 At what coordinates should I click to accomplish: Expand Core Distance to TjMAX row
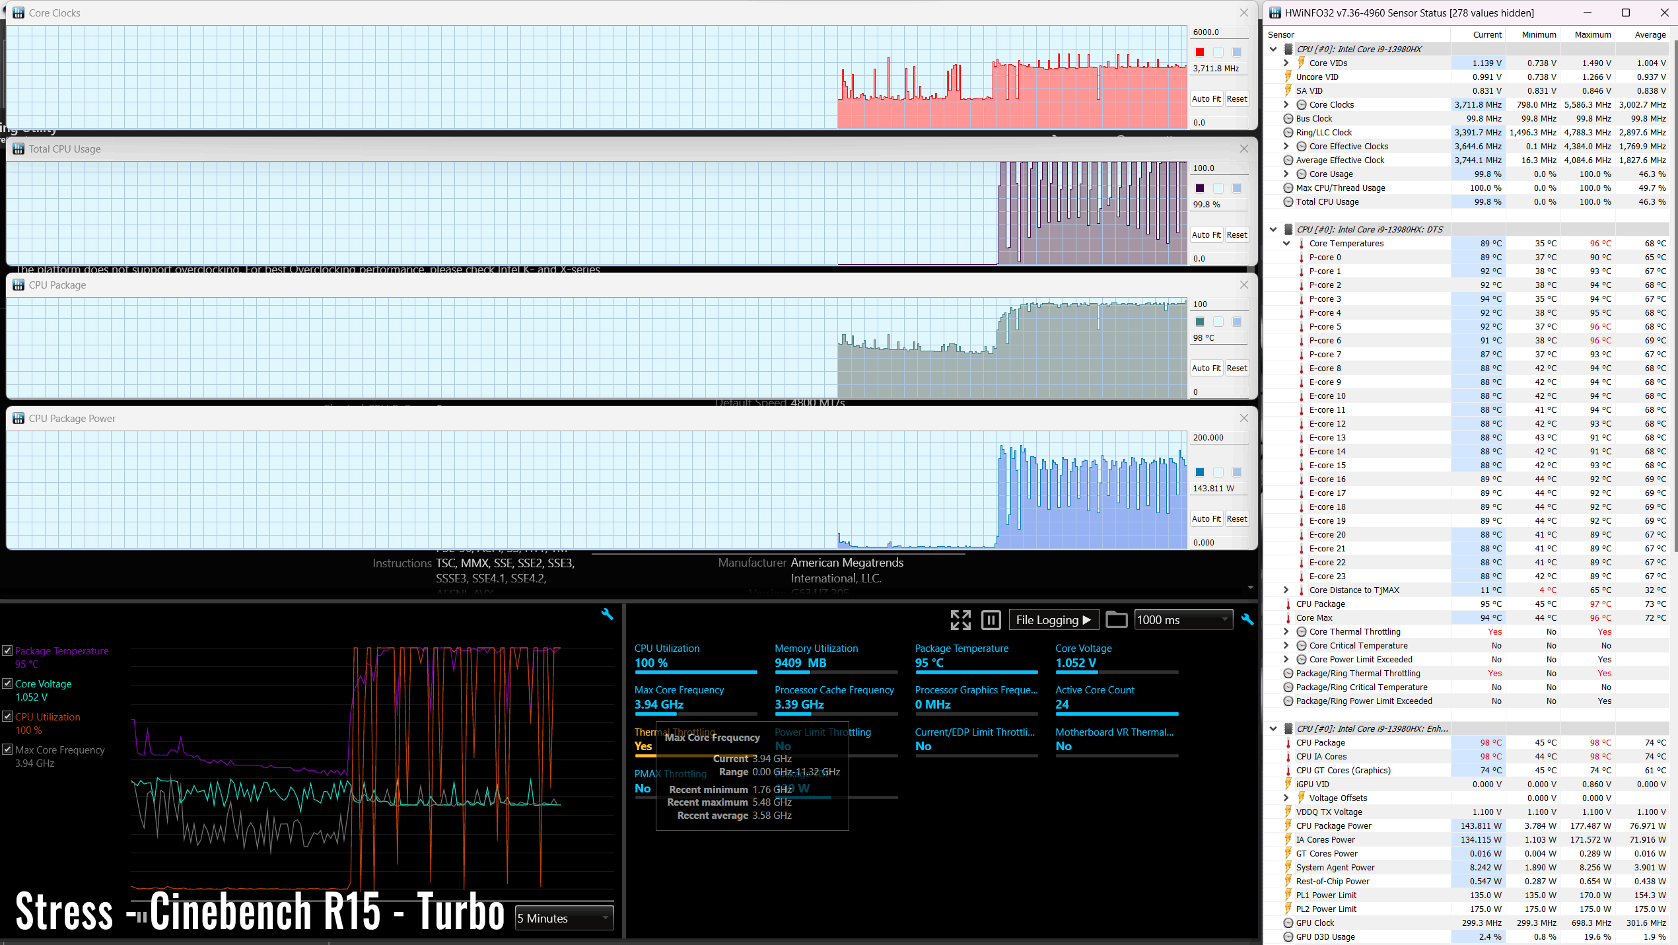click(x=1286, y=590)
